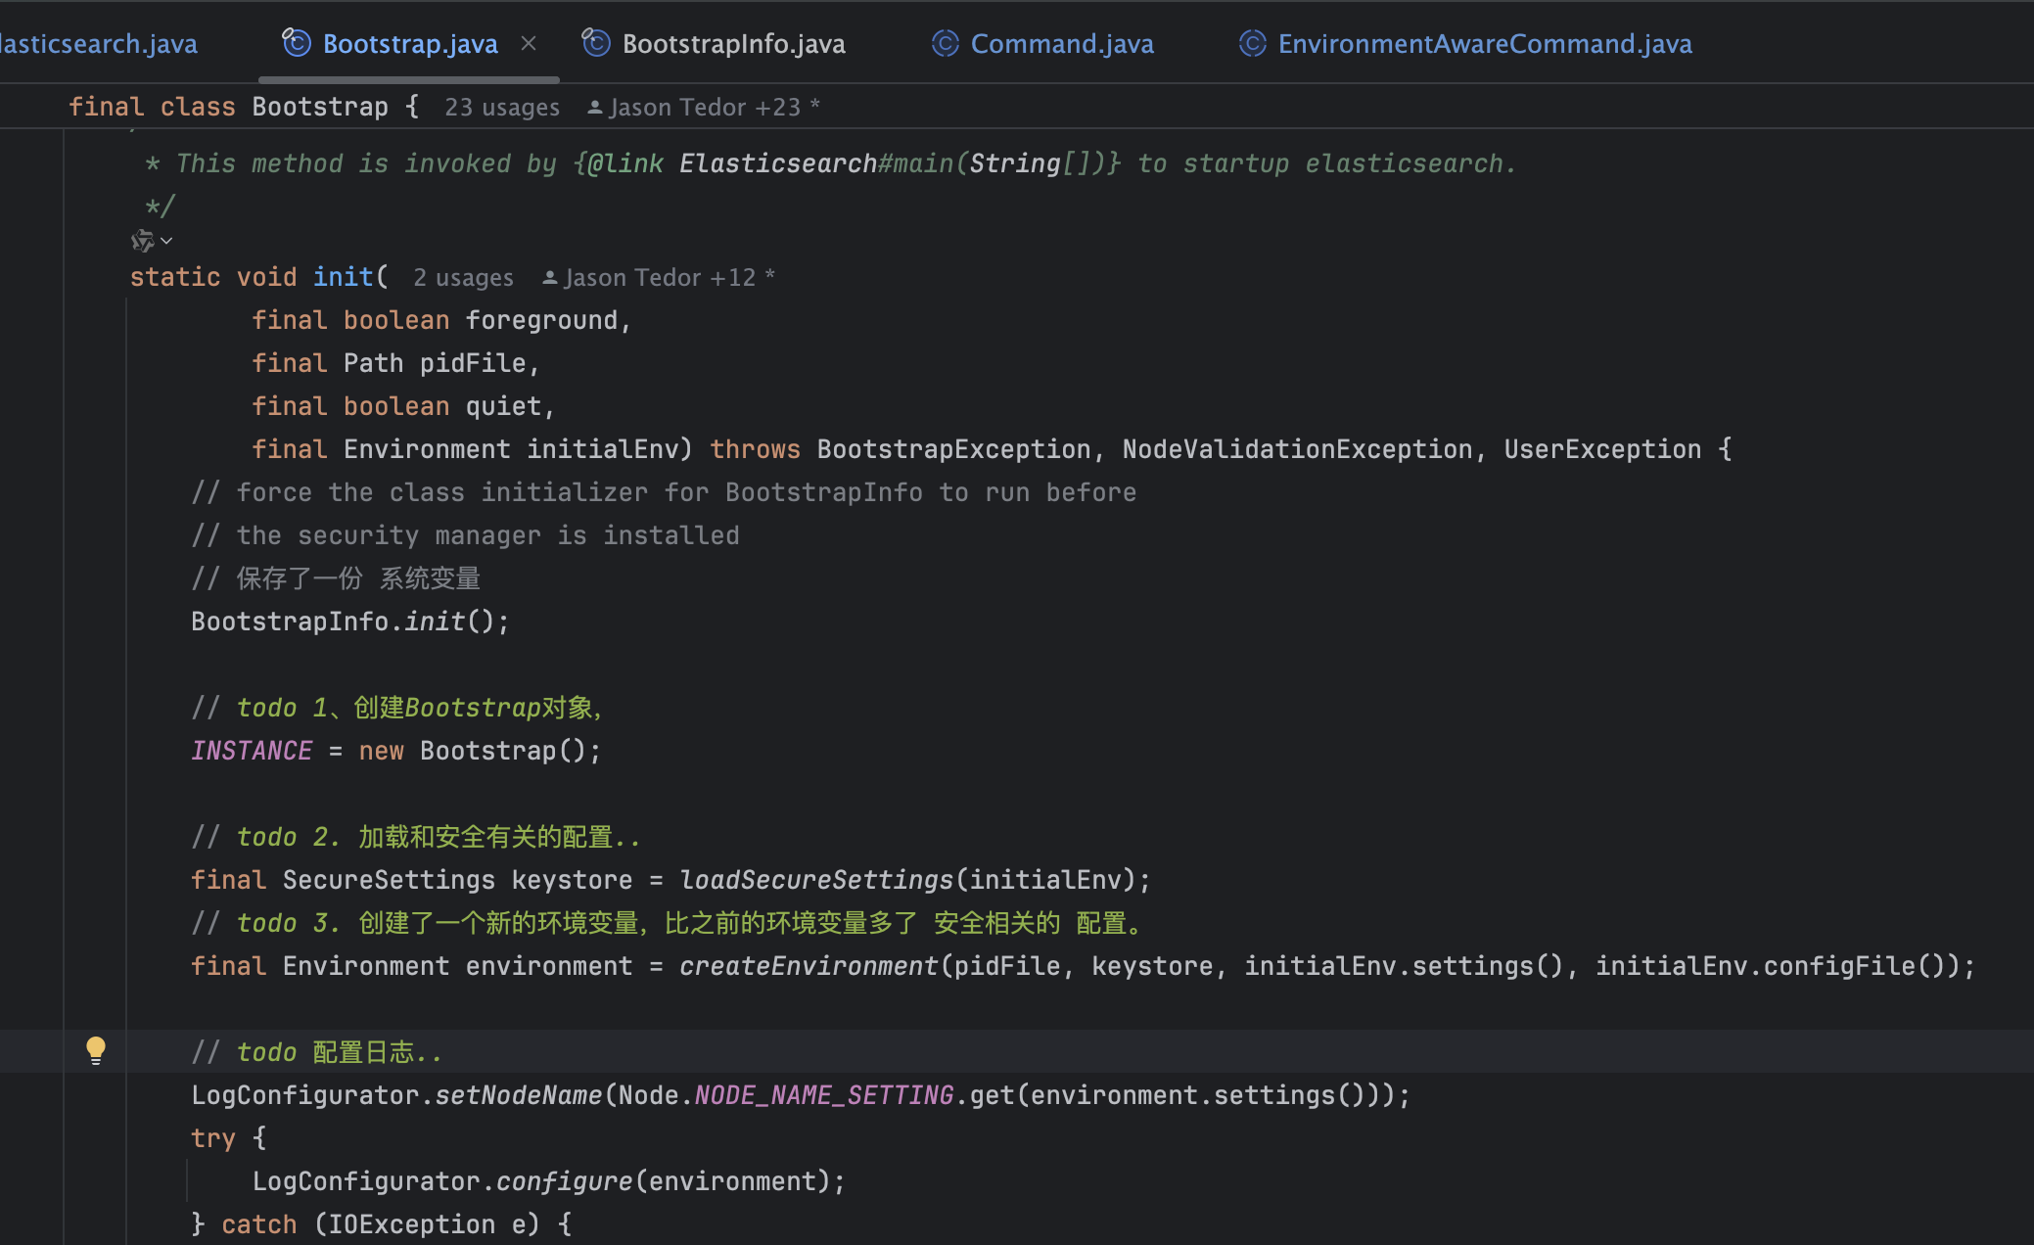The height and width of the screenshot is (1245, 2034).
Task: Switch to the Elasticsearch.java tab
Action: tap(98, 44)
